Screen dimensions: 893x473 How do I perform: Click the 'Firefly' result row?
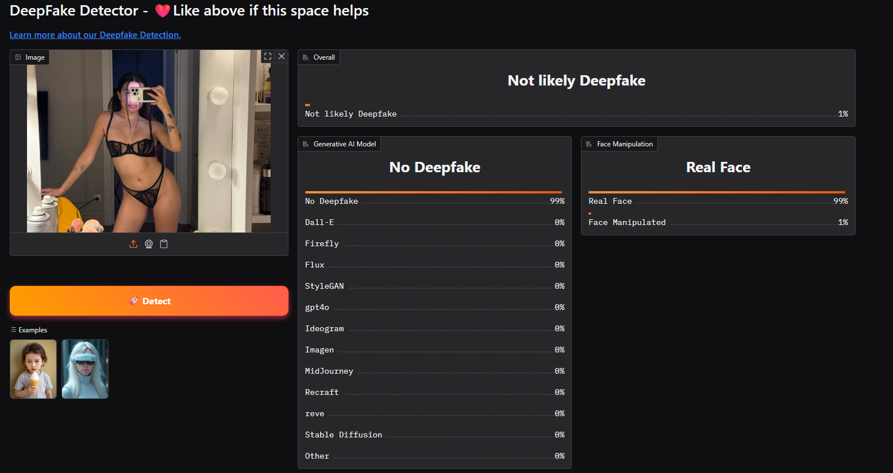pyautogui.click(x=435, y=243)
